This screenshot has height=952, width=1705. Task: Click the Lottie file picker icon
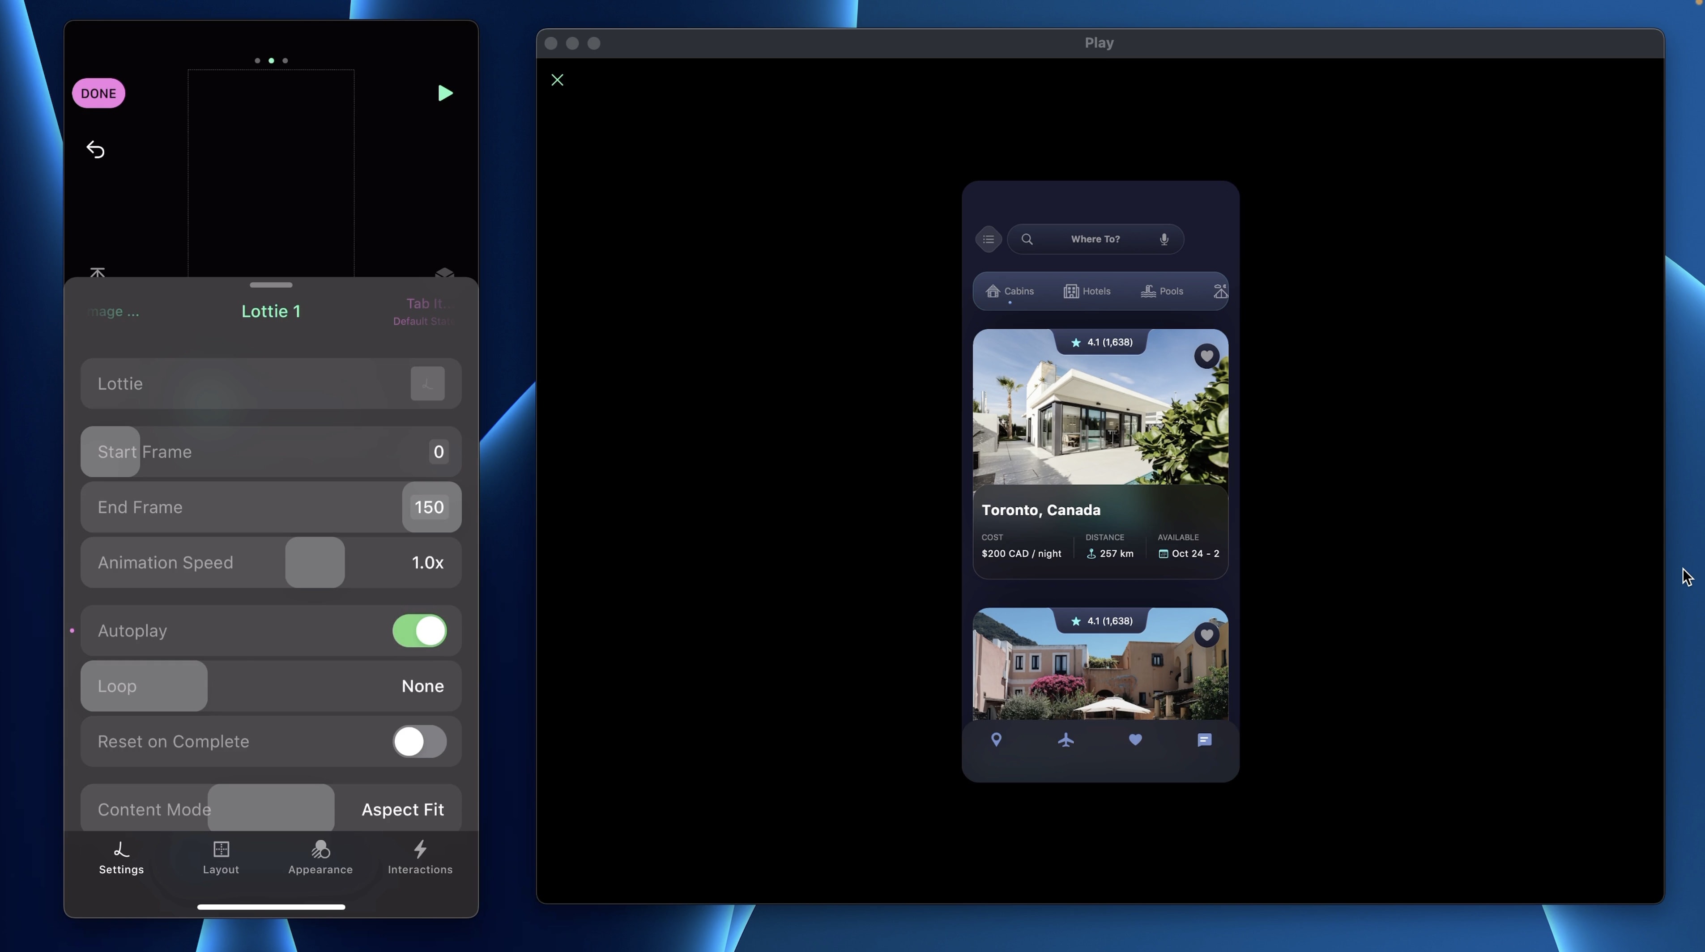pyautogui.click(x=427, y=384)
